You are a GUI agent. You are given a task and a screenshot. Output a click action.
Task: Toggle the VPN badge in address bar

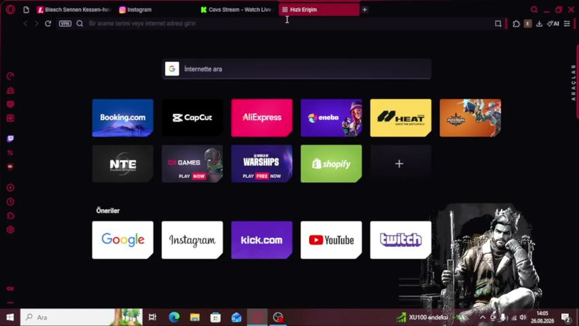(65, 23)
